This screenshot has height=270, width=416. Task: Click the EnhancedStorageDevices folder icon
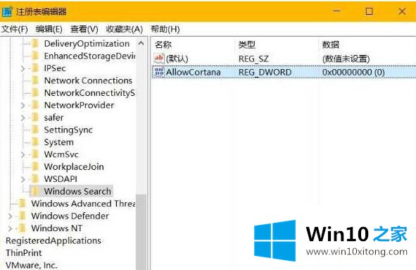coord(35,56)
